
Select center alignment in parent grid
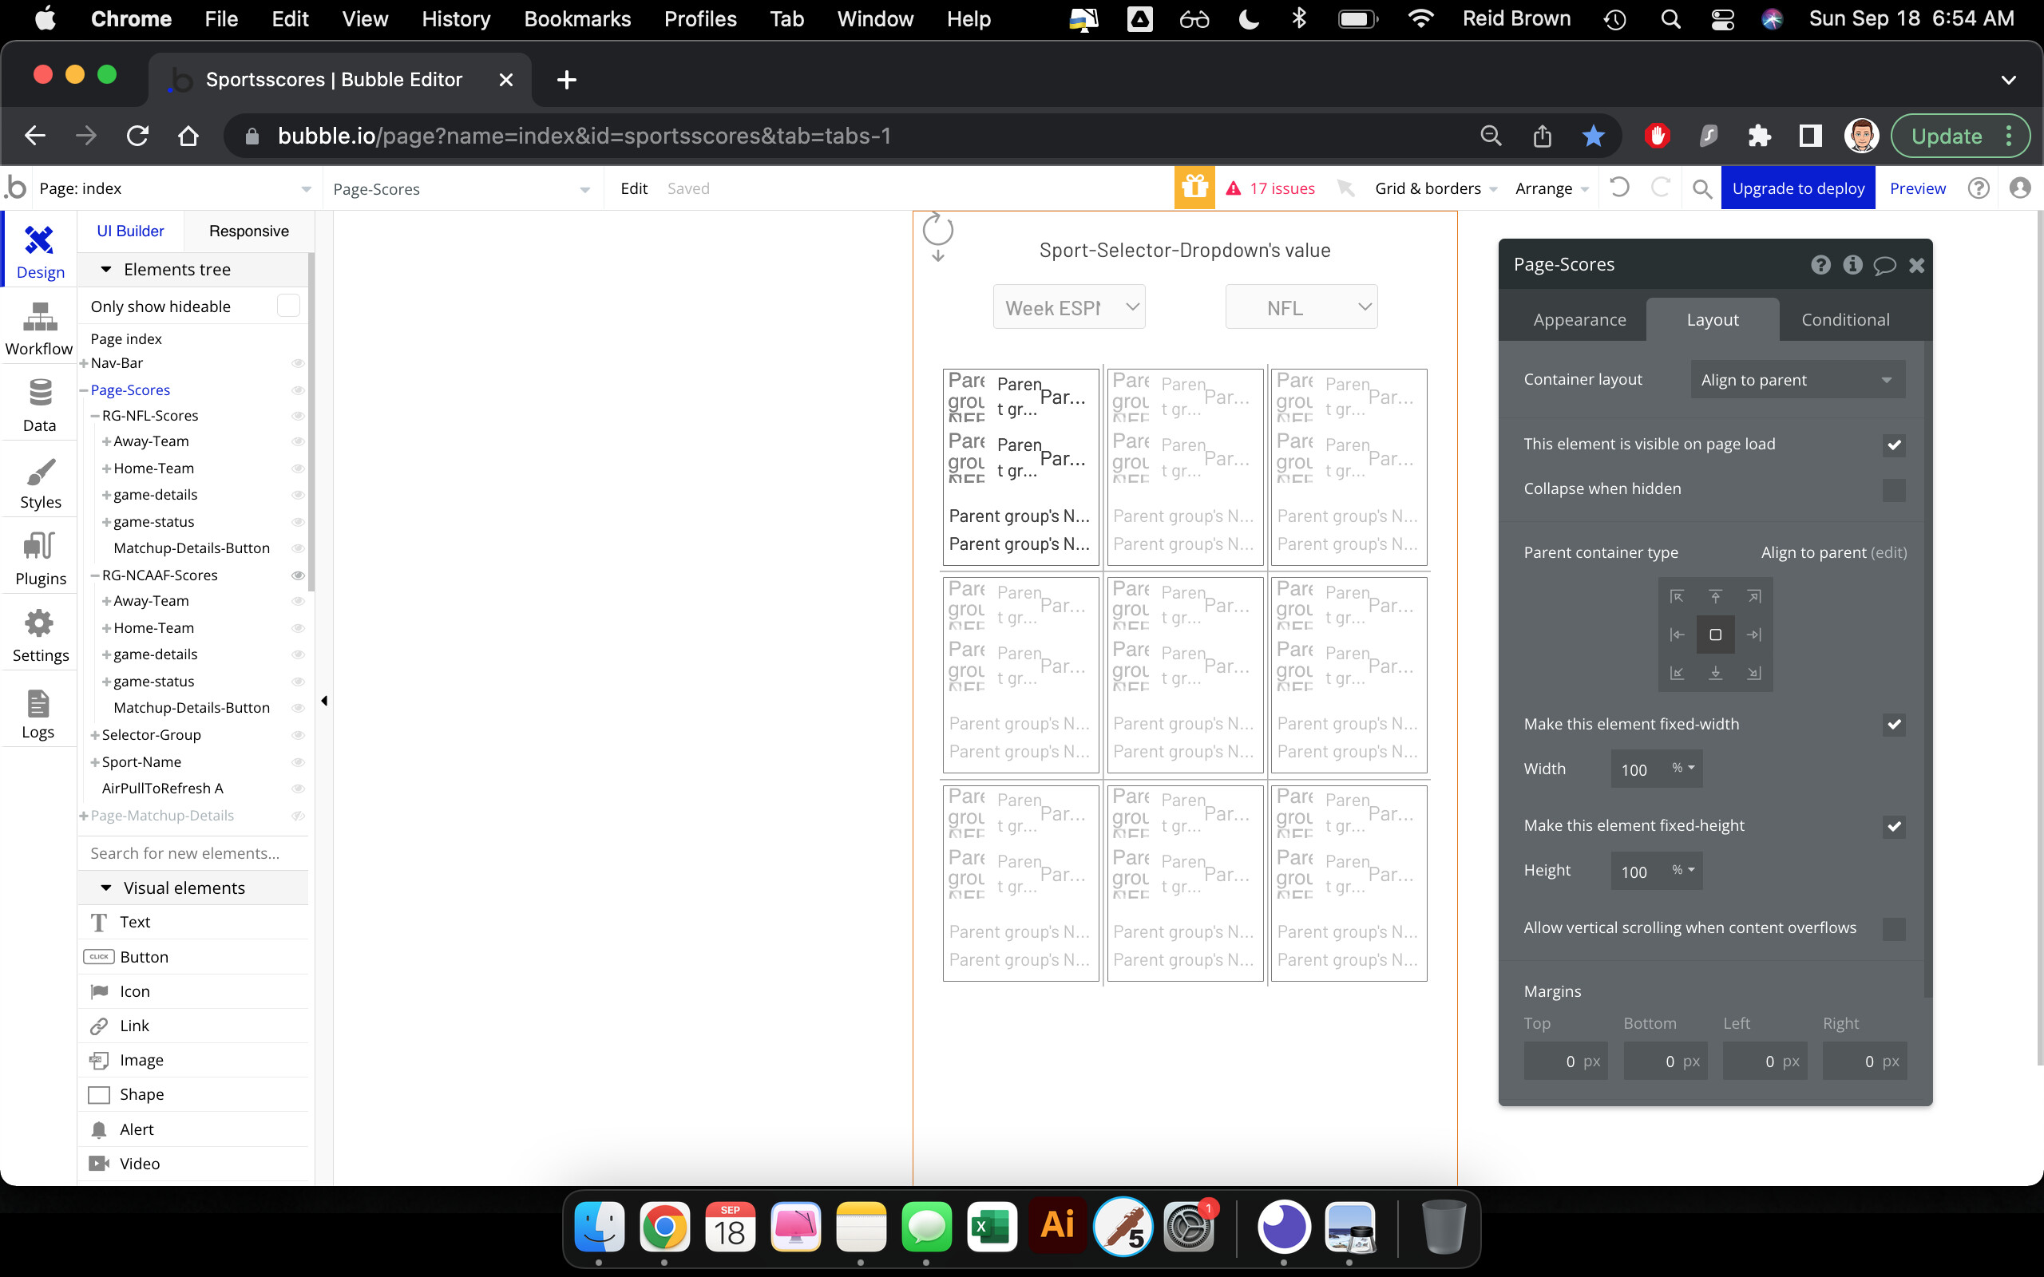[x=1715, y=635]
